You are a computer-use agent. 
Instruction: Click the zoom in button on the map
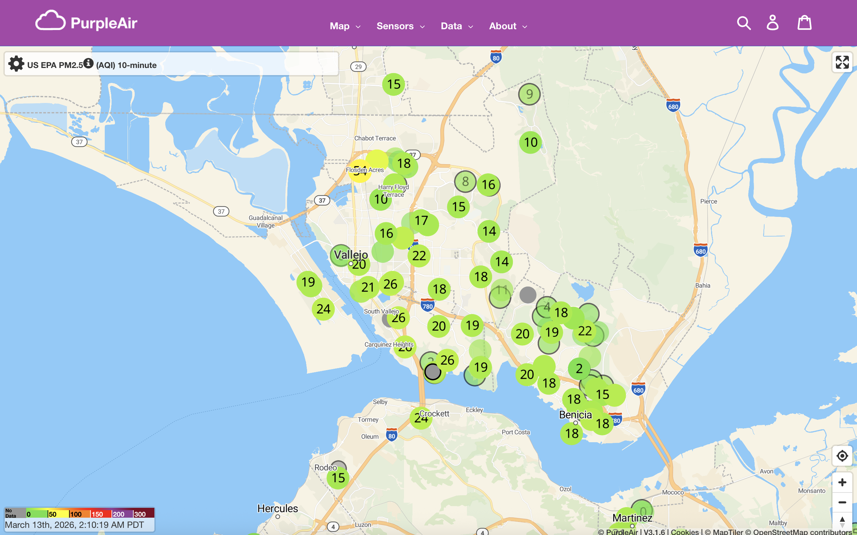pyautogui.click(x=842, y=482)
